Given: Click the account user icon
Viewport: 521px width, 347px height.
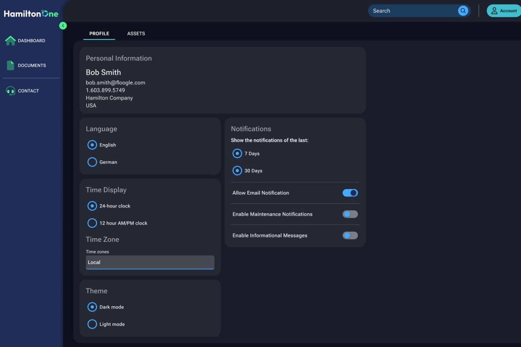Looking at the screenshot, I should click(494, 11).
